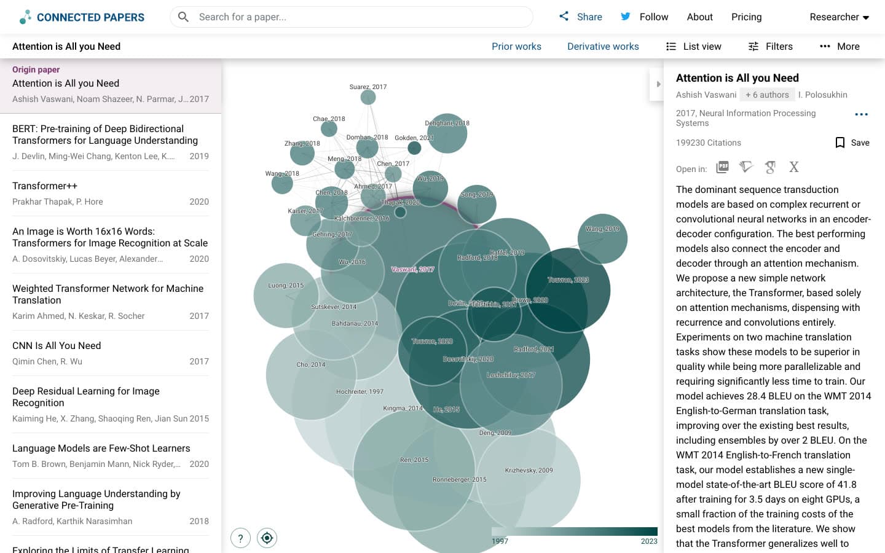The width and height of the screenshot is (885, 553).
Task: Click the Share icon
Action: point(564,17)
